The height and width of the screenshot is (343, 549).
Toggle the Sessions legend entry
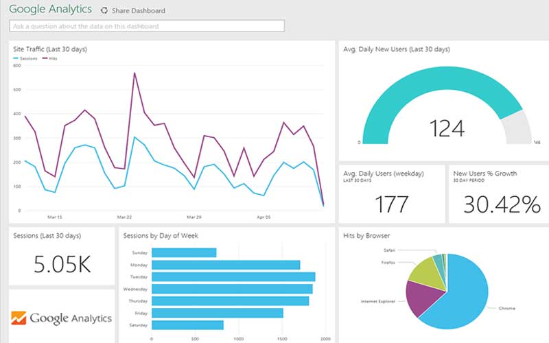27,59
